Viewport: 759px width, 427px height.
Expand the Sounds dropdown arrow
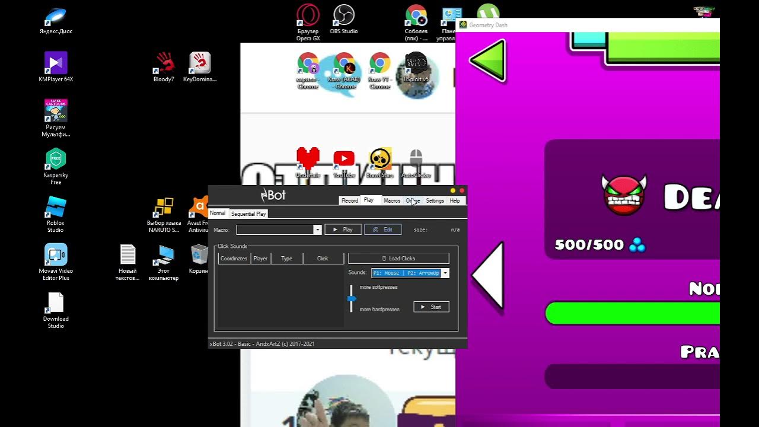click(445, 273)
